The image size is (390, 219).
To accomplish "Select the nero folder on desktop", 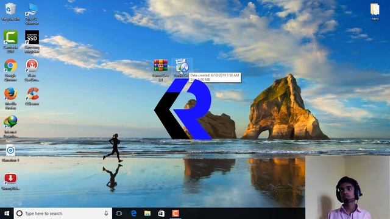I will (375, 10).
